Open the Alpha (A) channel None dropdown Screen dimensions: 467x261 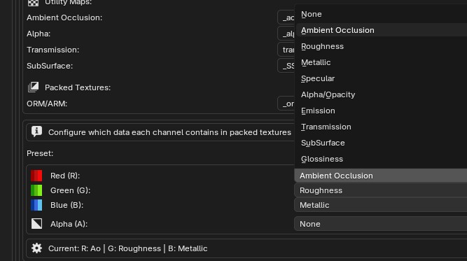[381, 224]
